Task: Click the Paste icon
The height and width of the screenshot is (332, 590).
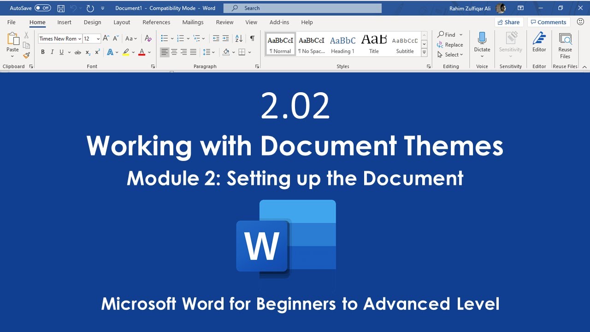Action: click(12, 40)
